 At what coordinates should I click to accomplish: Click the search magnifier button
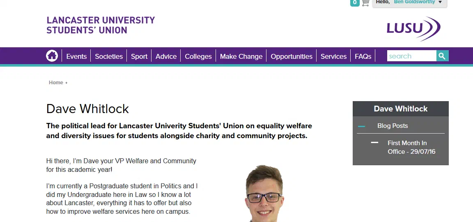pos(442,56)
